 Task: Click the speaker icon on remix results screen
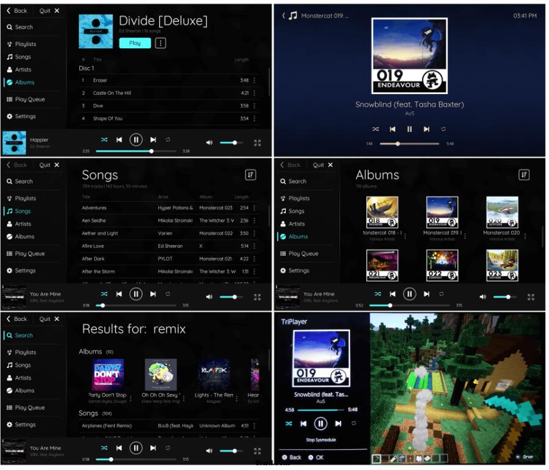(209, 450)
